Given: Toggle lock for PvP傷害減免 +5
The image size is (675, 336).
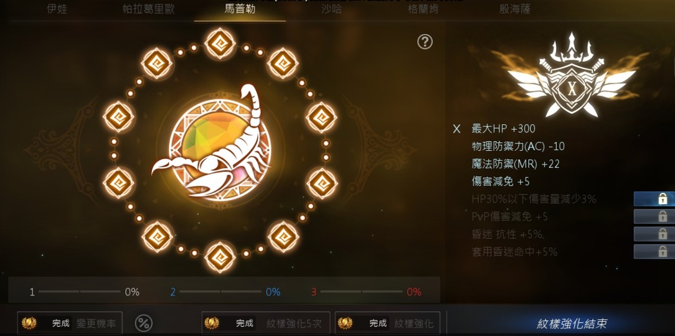Looking at the screenshot, I should click(654, 217).
